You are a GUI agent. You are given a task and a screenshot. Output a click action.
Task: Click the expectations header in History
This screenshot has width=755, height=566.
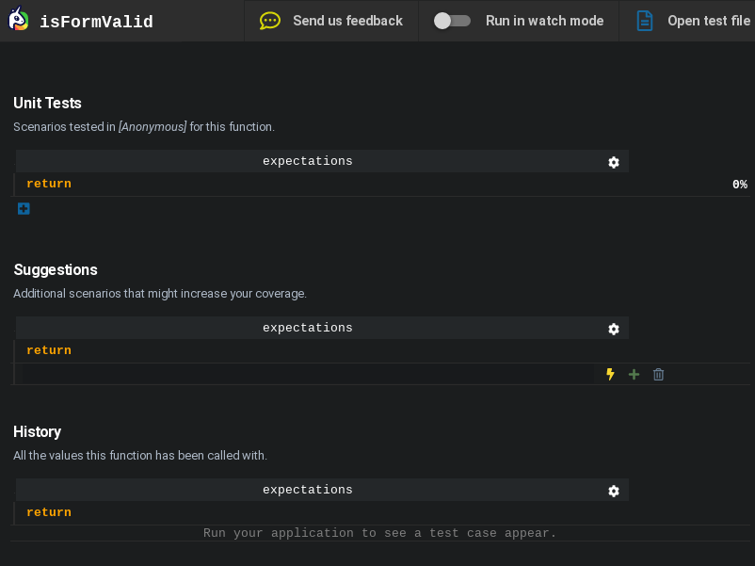[308, 489]
